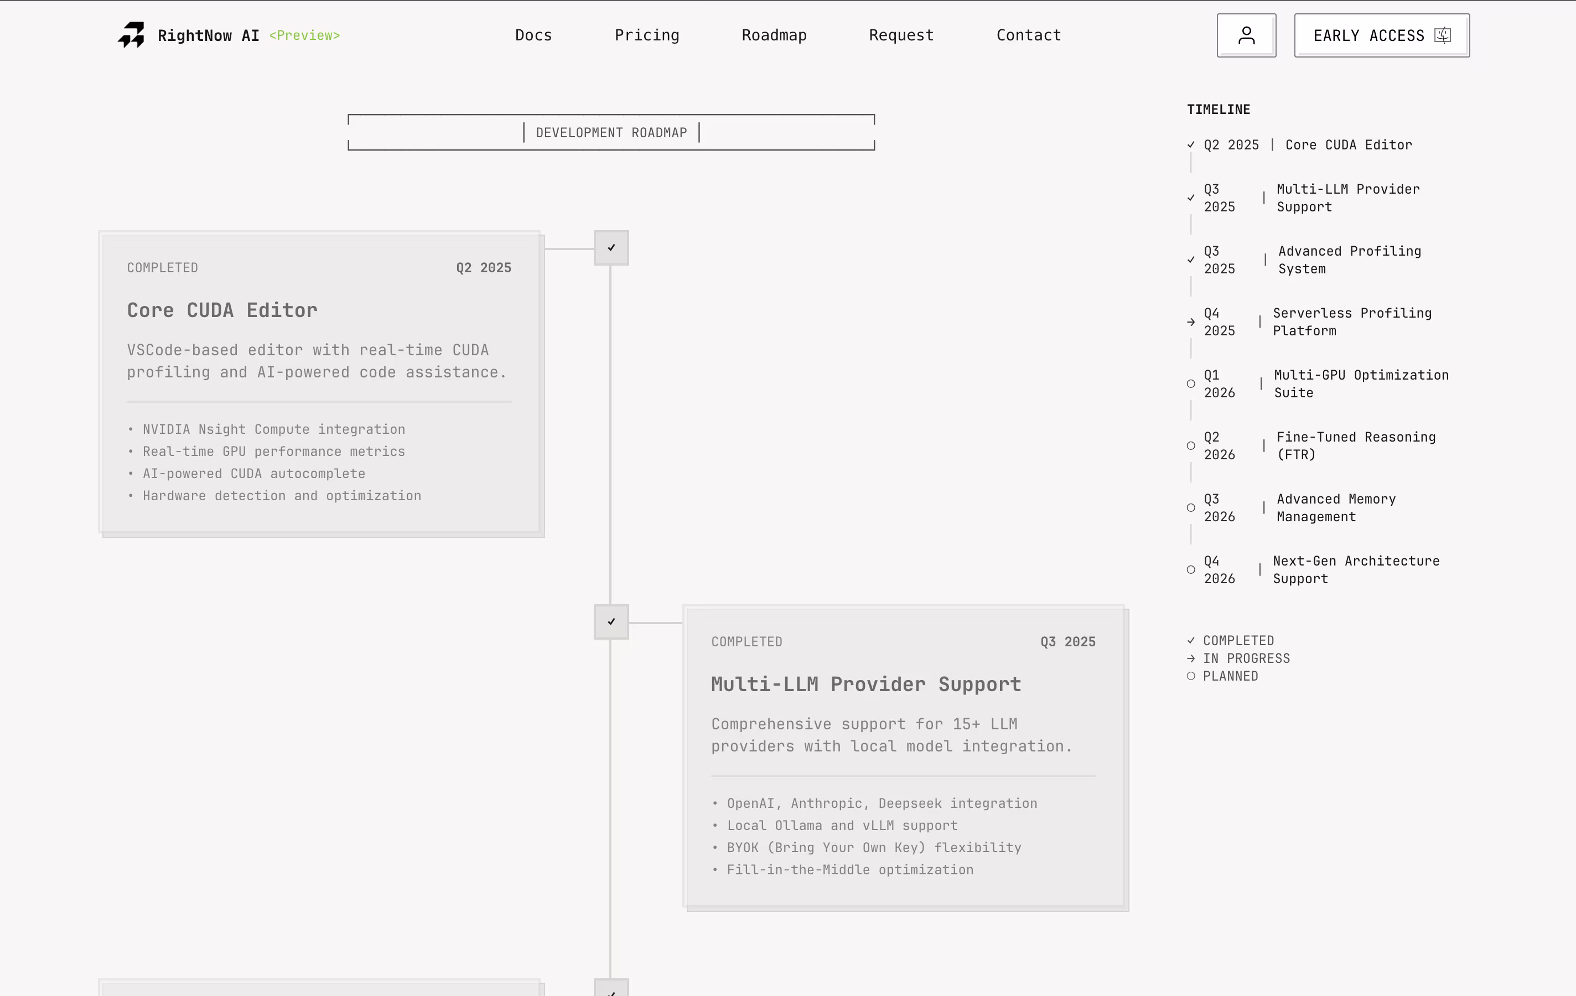Click the Core CUDA Editor checkmark timeline marker

(x=611, y=248)
